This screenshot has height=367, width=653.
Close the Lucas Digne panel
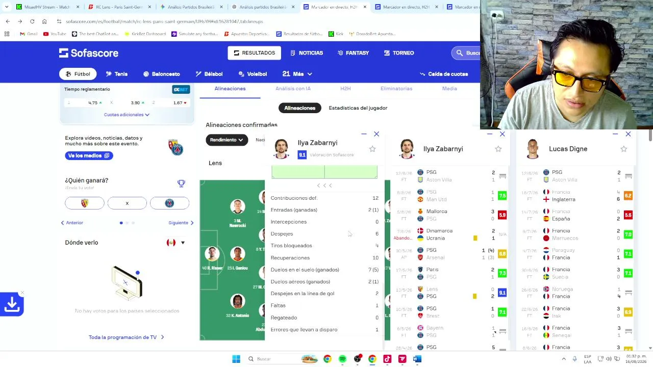pyautogui.click(x=628, y=134)
